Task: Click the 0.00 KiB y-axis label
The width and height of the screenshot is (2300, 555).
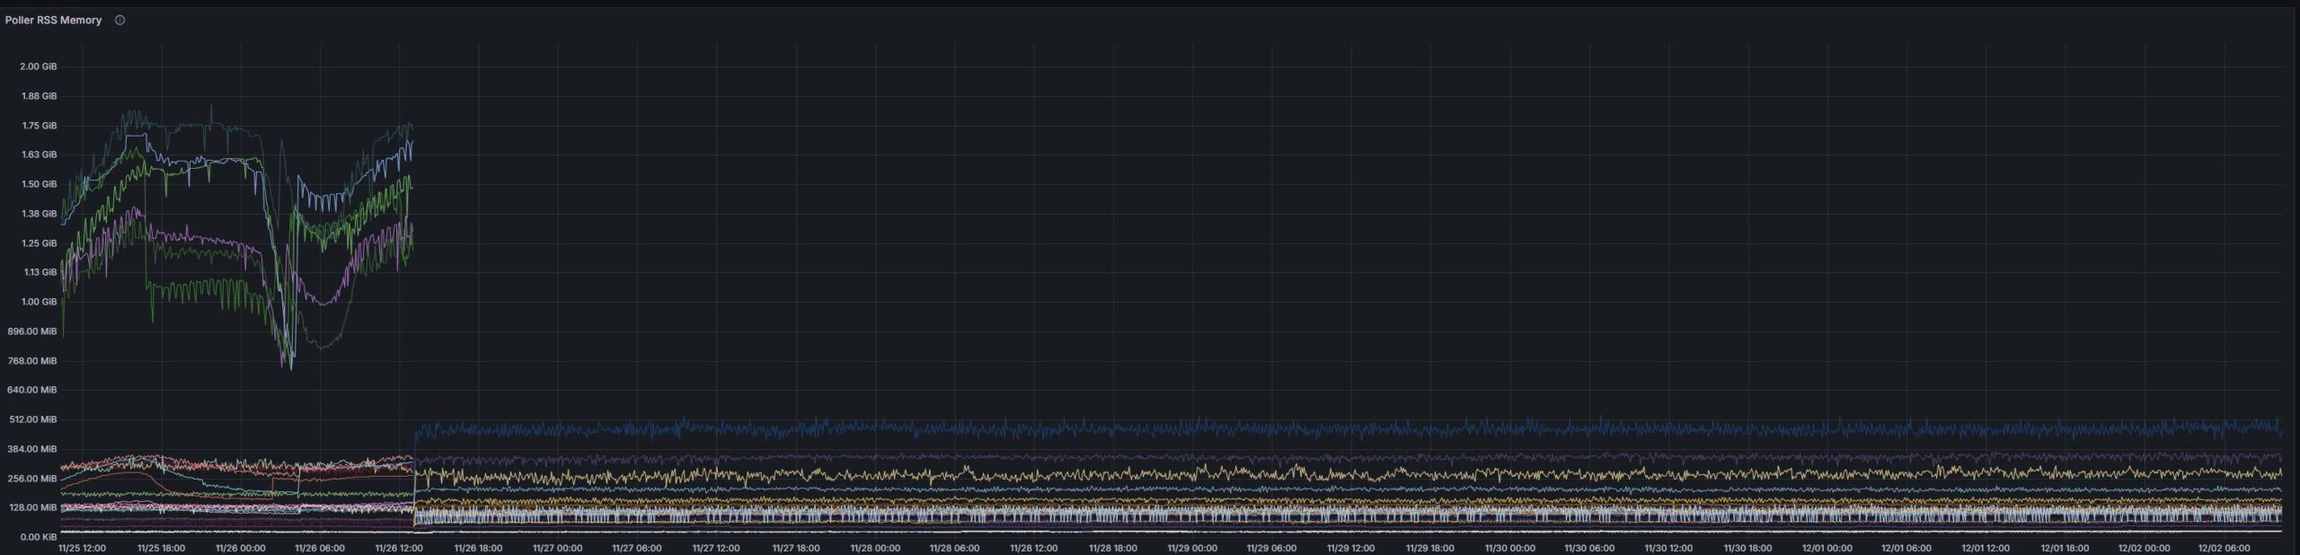Action: [38, 537]
